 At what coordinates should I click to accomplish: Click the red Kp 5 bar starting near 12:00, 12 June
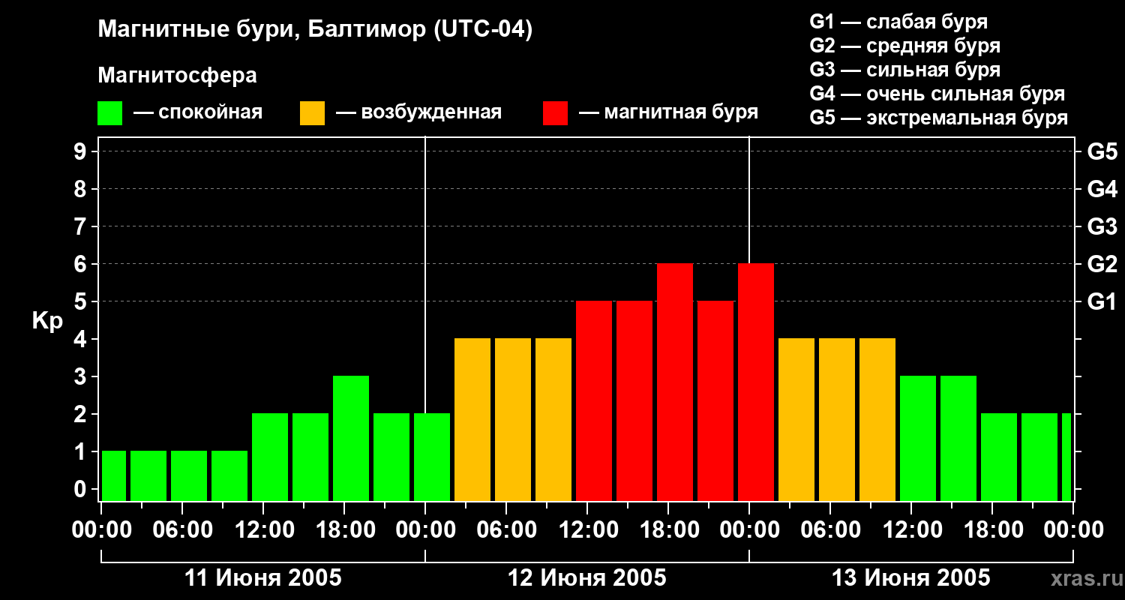[x=594, y=400]
